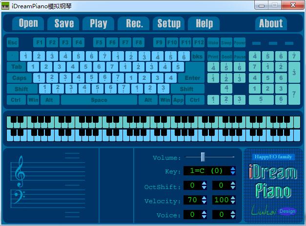
Task: Click the treble clef on the staff
Action: tap(20, 171)
